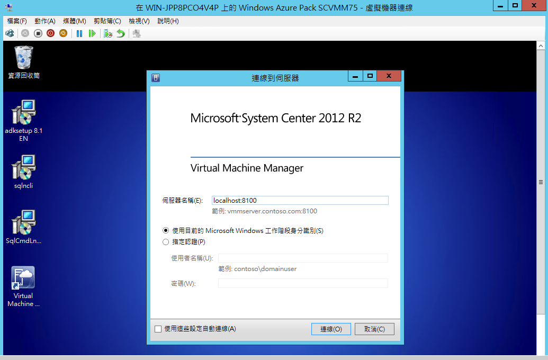This screenshot has height=360, width=548.
Task: Click the Turn Off (stop) toolbar icon
Action: click(x=38, y=33)
